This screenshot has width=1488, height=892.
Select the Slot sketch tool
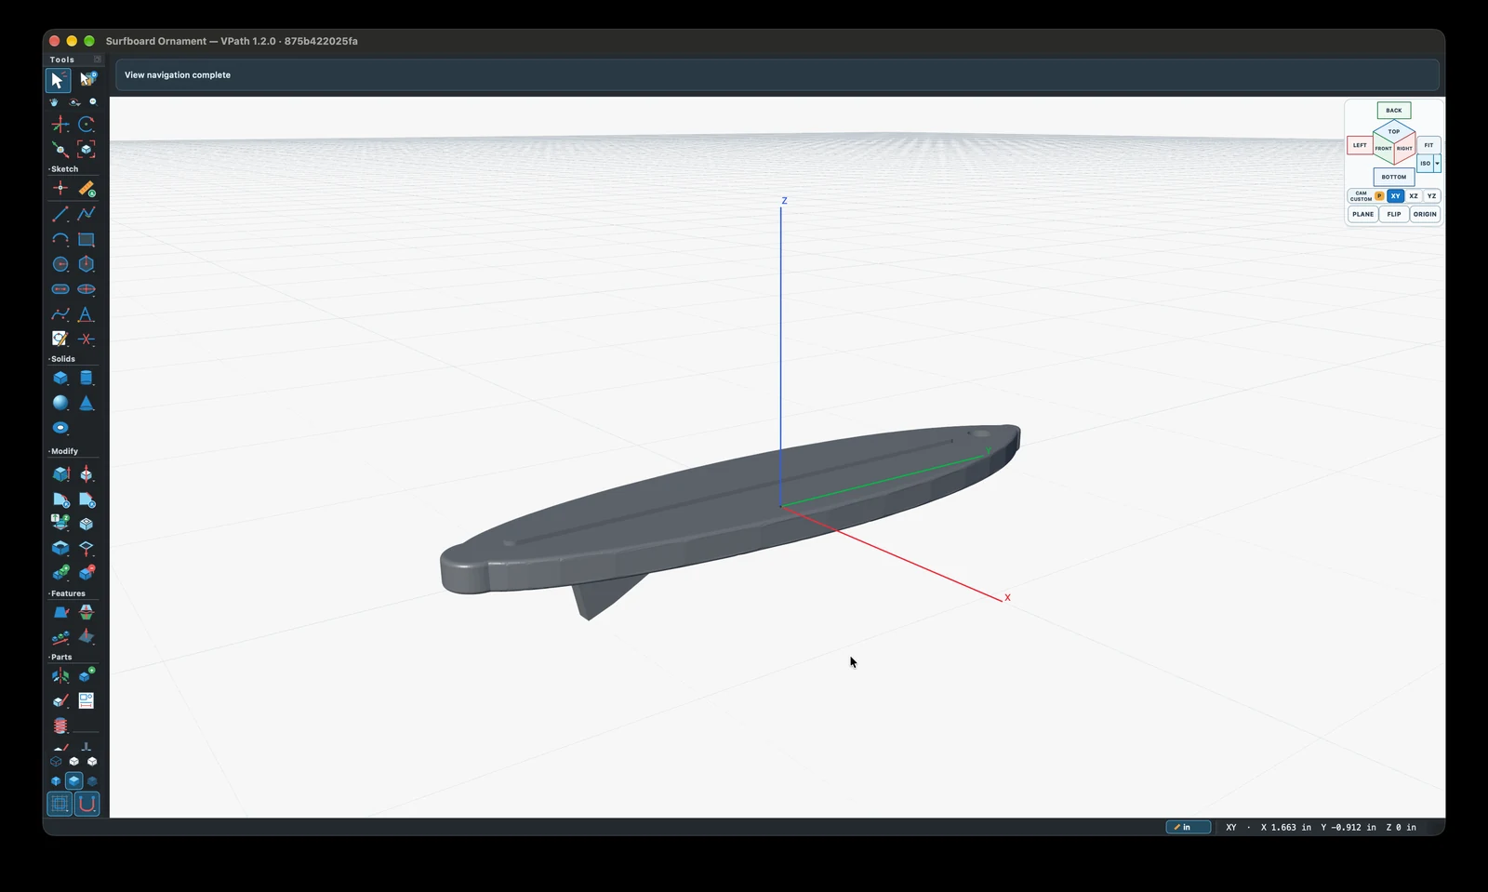coord(60,289)
